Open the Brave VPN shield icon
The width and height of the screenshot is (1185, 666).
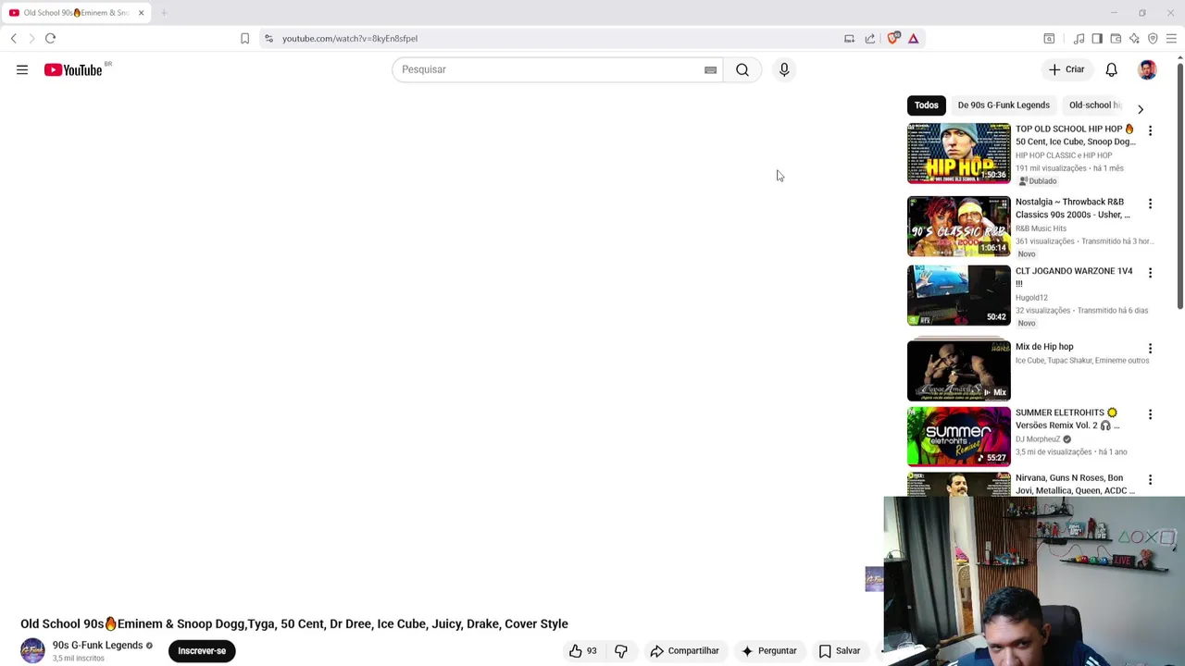tap(1153, 38)
